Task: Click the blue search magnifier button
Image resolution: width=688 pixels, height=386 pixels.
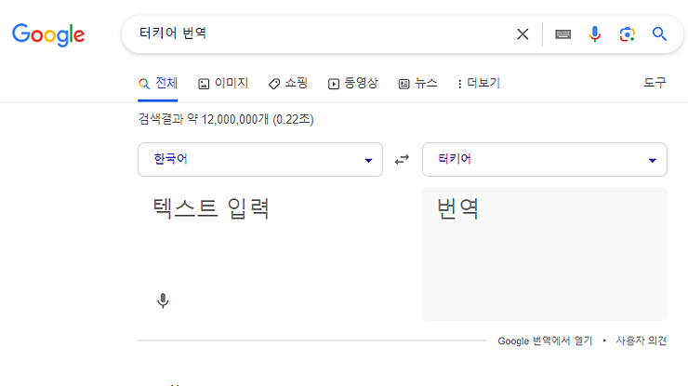Action: [659, 33]
